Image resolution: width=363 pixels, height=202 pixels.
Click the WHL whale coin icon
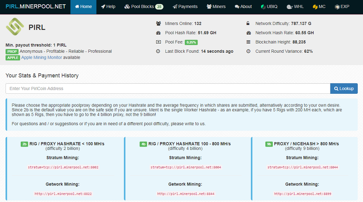(290, 7)
